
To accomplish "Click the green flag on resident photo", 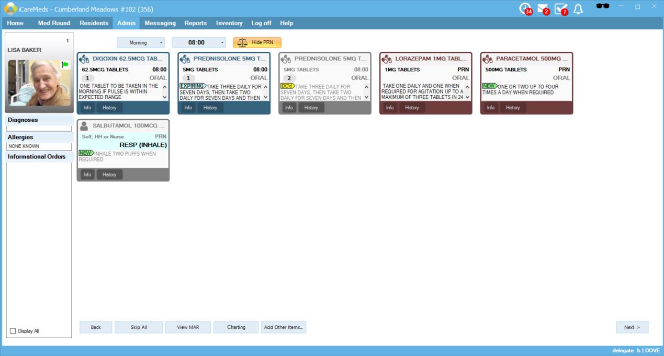I will [x=65, y=65].
